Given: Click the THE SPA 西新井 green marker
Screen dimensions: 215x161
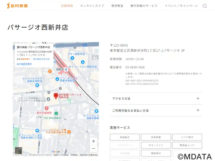Looking at the screenshot, I should click(56, 113).
